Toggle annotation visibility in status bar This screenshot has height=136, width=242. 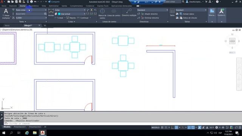coord(200,128)
